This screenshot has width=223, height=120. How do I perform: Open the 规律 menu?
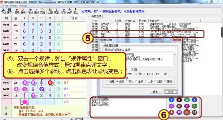[14, 6]
